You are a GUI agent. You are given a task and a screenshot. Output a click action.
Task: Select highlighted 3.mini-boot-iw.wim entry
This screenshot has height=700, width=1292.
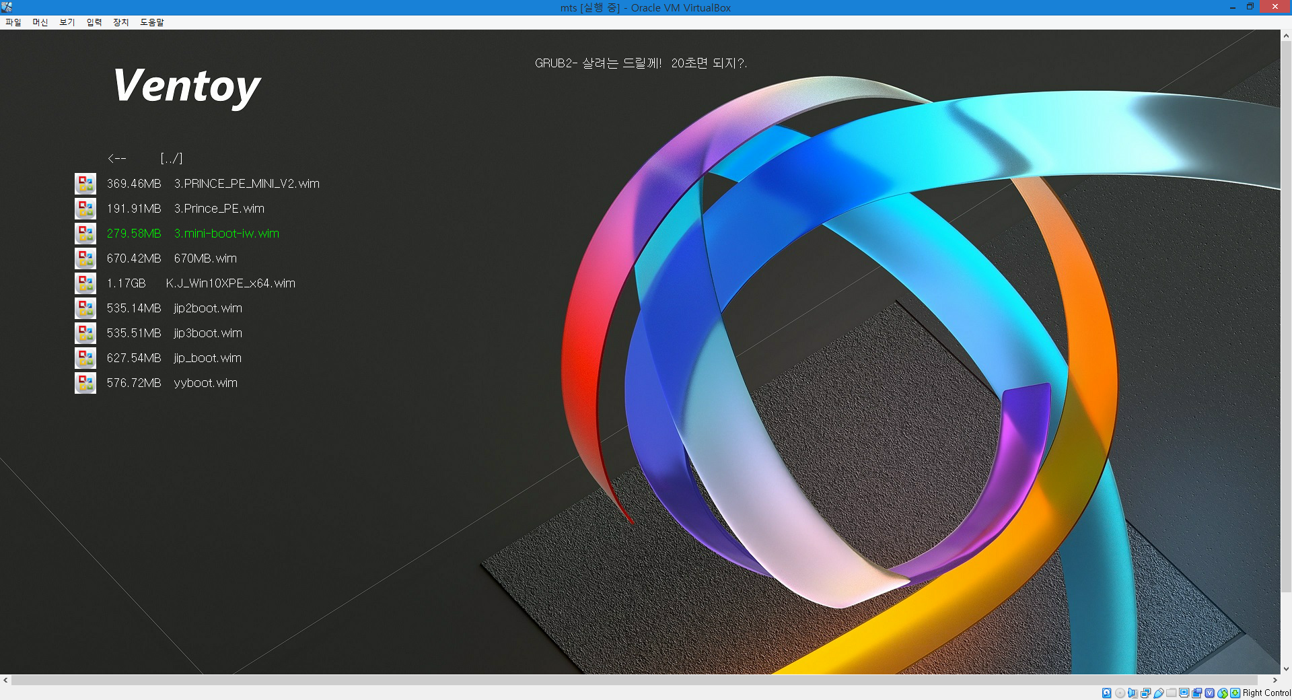(192, 234)
